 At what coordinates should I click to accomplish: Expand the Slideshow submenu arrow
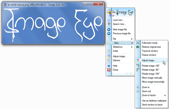(132, 47)
